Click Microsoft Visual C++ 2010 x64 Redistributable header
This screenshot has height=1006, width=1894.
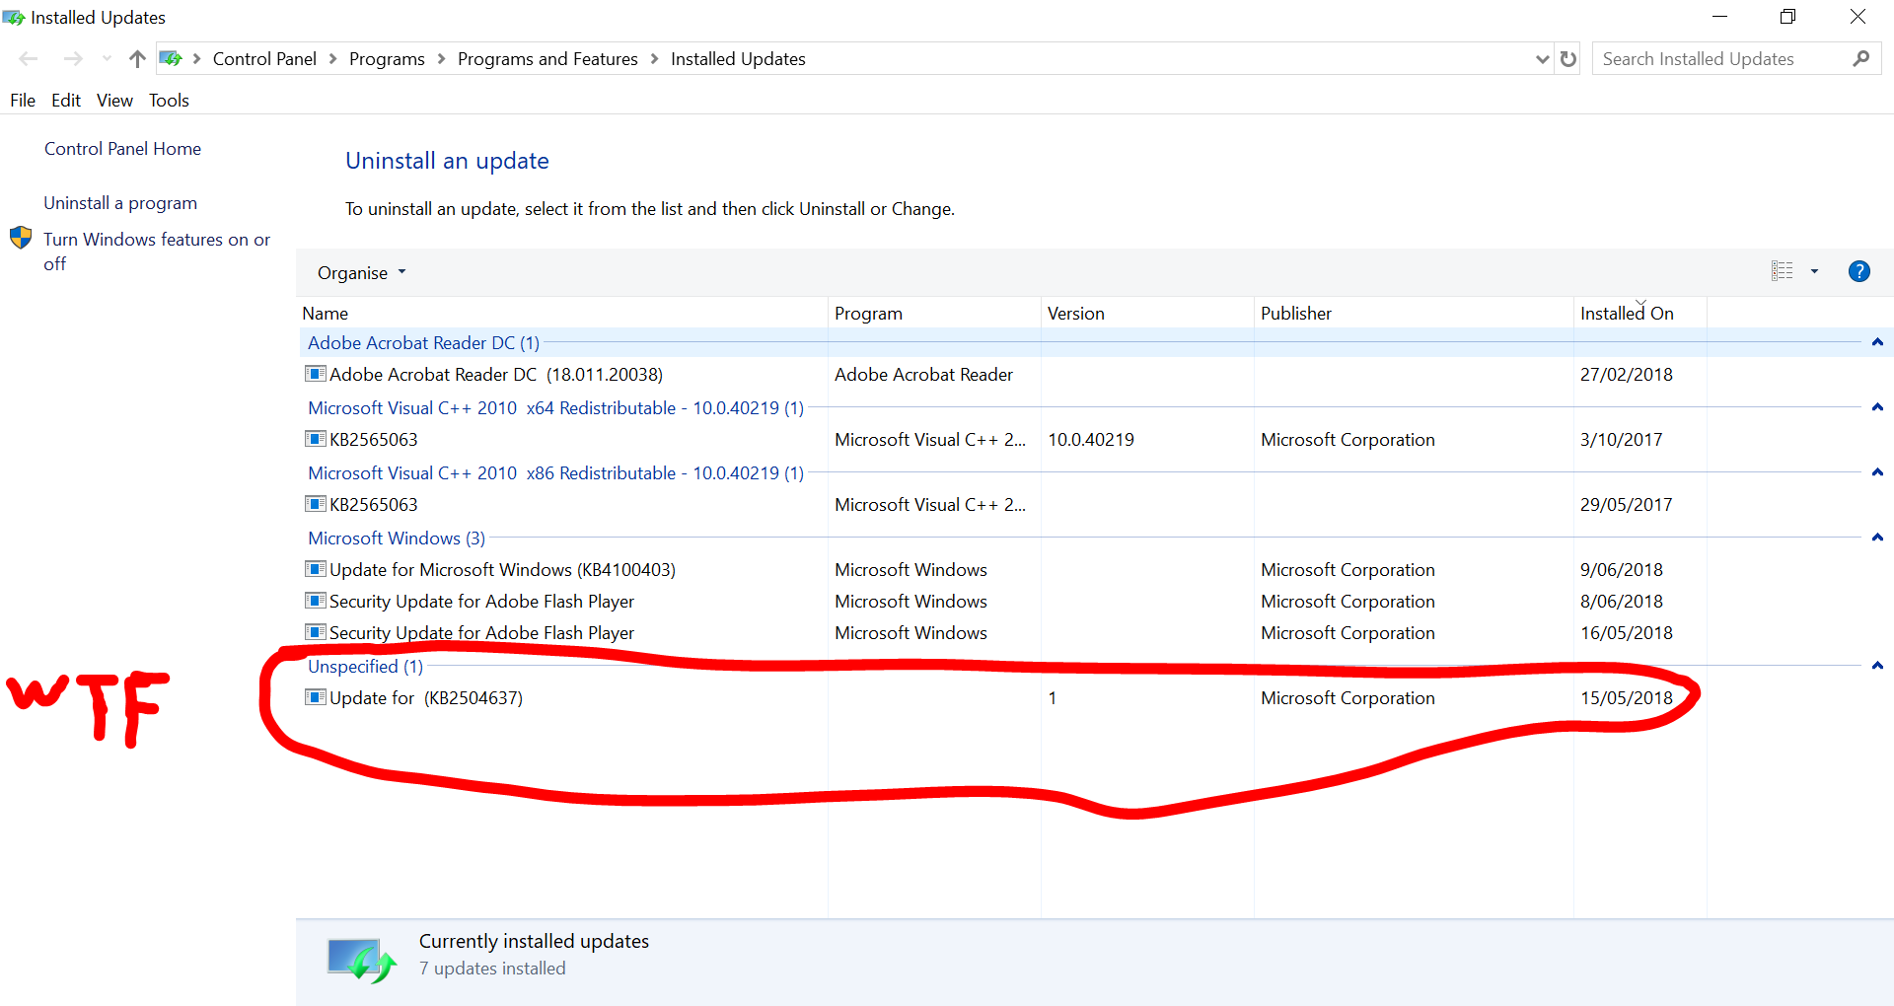click(555, 408)
